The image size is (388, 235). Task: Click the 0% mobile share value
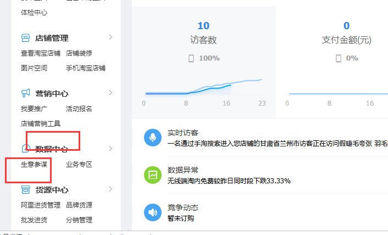tap(352, 58)
